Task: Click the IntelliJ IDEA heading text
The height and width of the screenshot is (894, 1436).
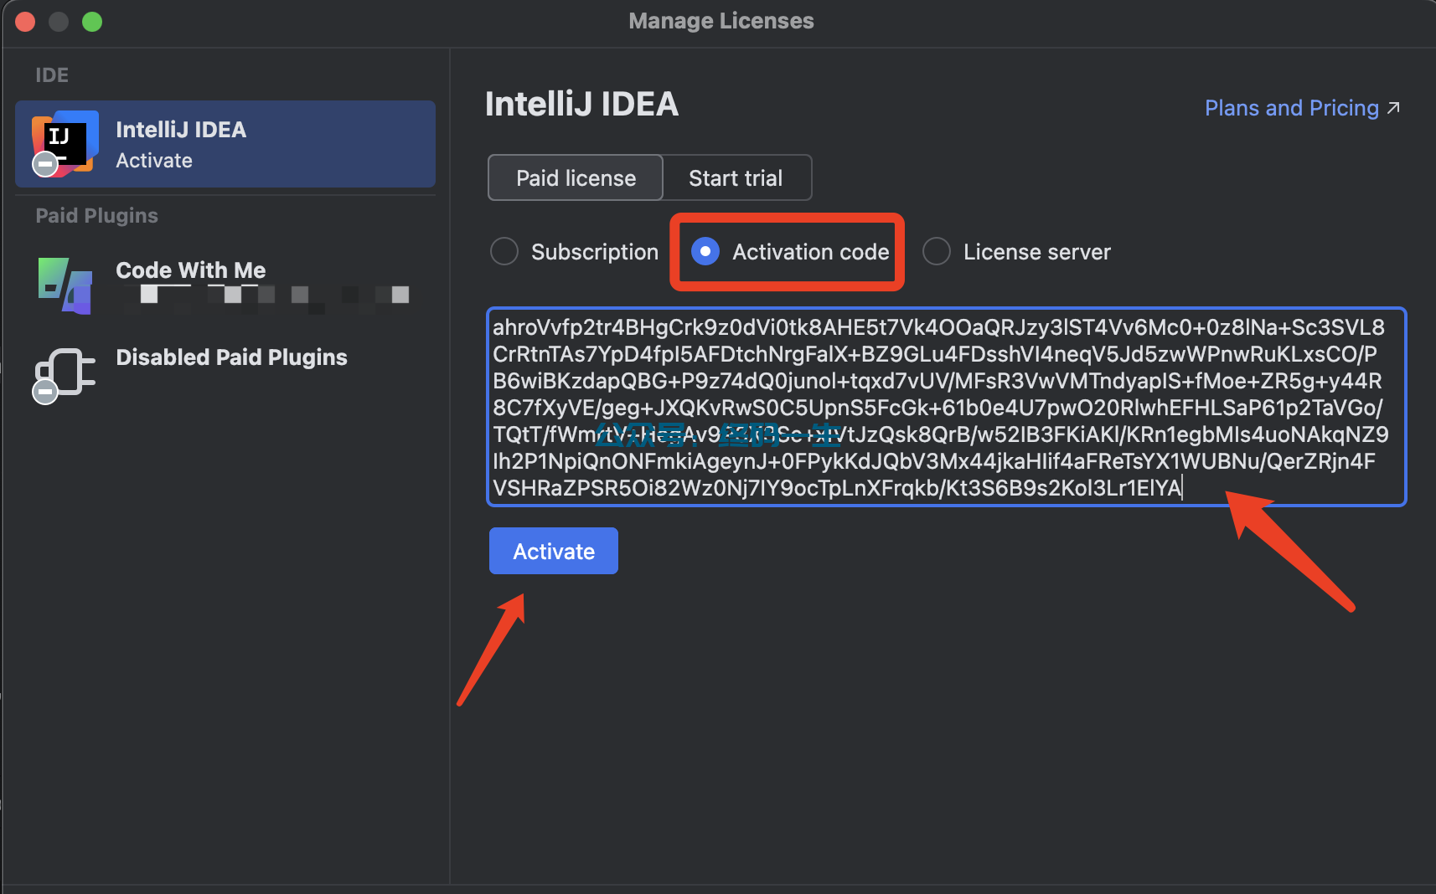Action: (581, 104)
